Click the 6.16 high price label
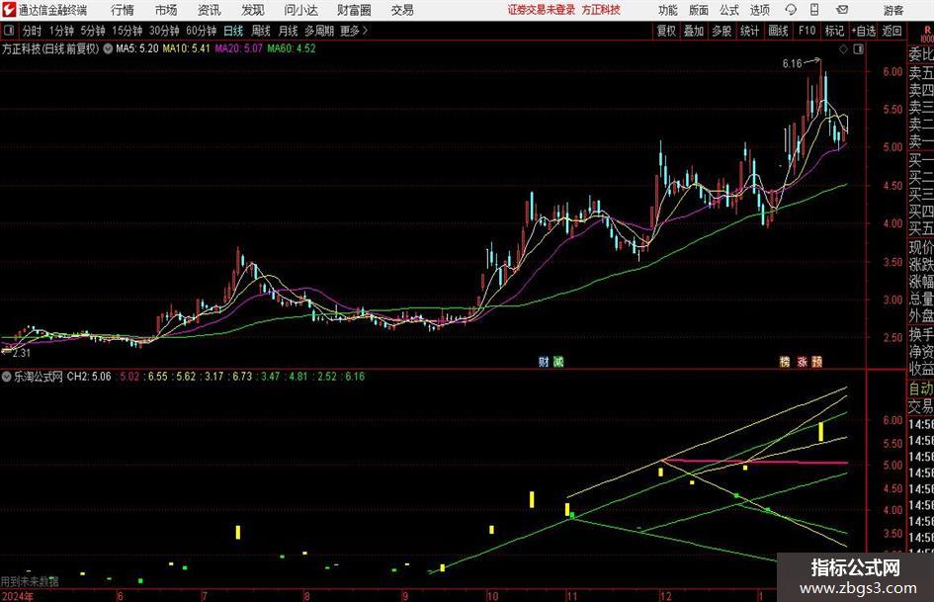Screen dimensions: 934x602 [x=792, y=64]
